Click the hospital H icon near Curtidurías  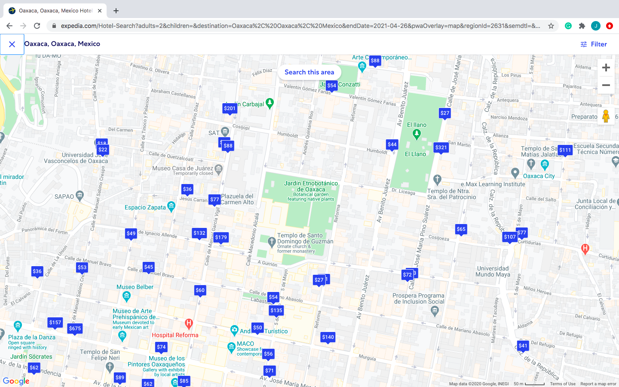tap(585, 249)
